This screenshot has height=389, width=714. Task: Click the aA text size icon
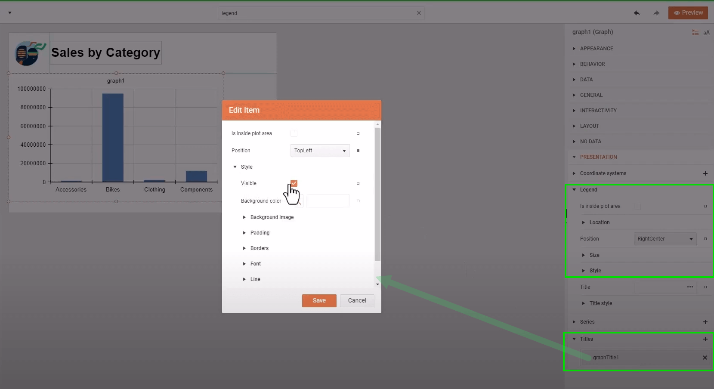(706, 32)
